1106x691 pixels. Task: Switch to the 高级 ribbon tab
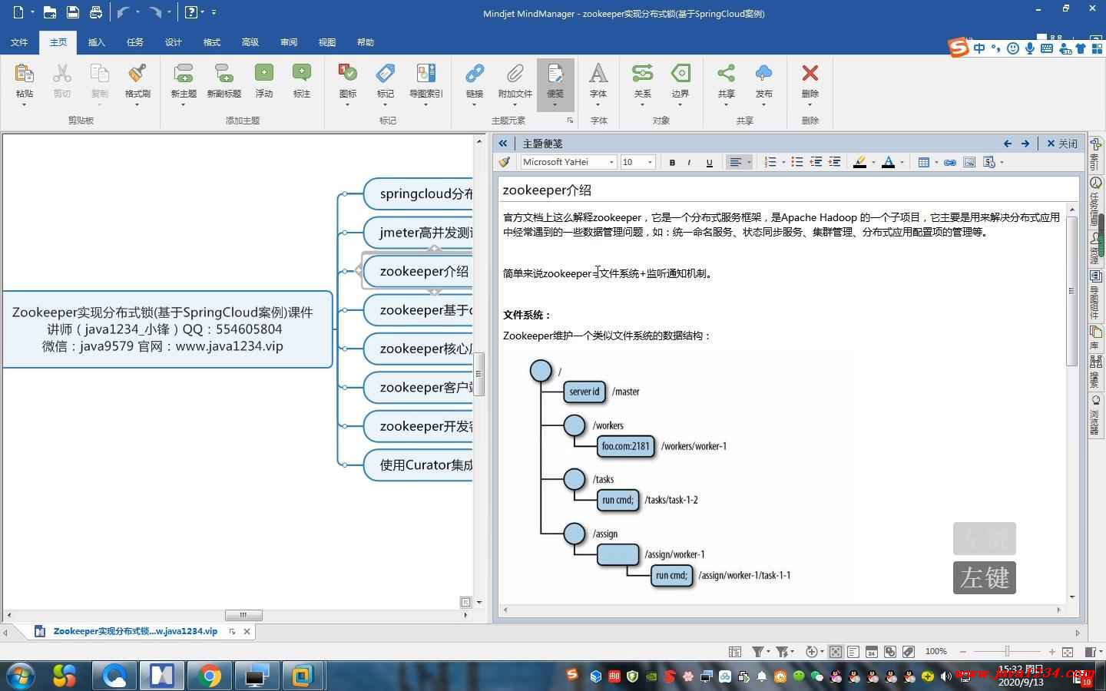click(250, 42)
